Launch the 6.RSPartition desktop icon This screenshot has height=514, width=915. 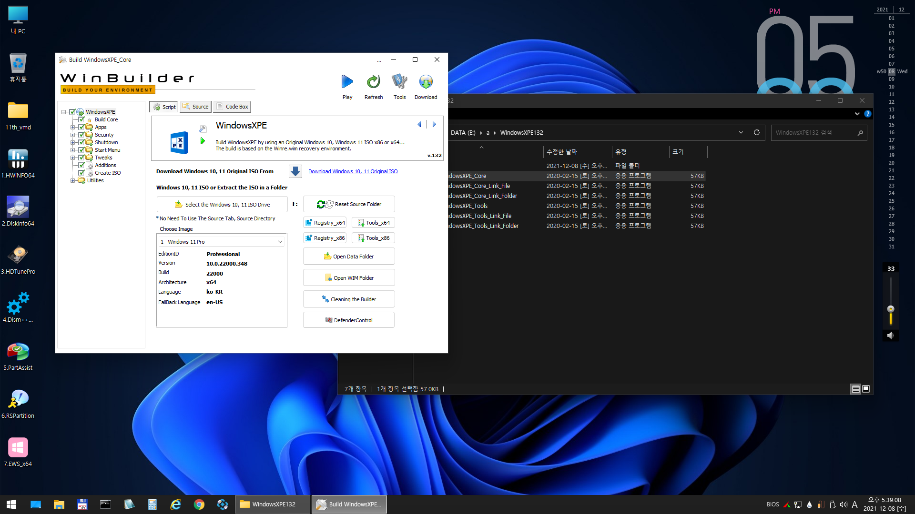(18, 404)
